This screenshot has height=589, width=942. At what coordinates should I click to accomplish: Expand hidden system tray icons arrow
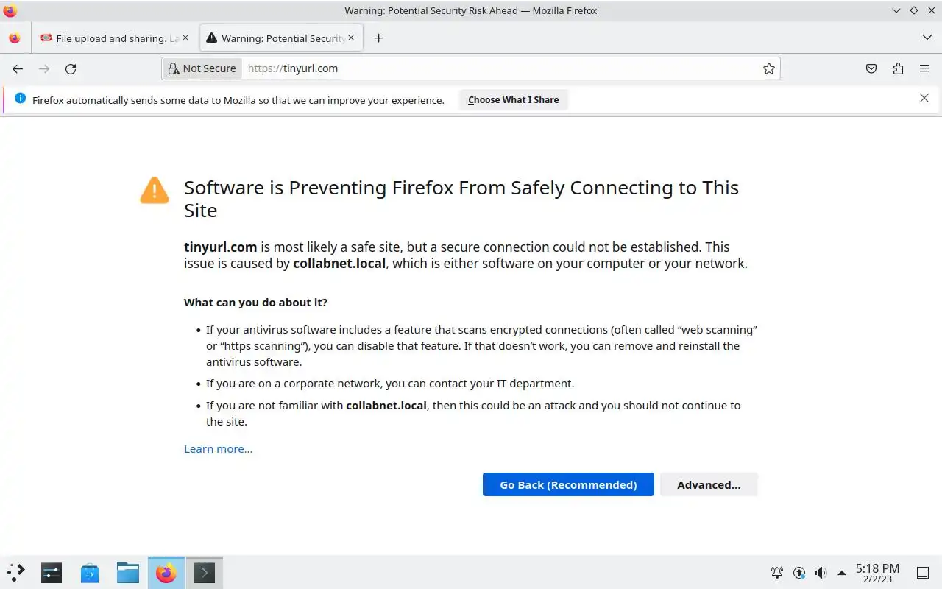coord(842,573)
